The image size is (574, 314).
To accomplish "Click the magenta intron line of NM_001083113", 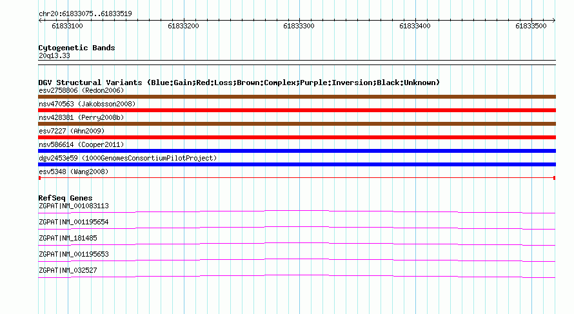I will tap(297, 210).
